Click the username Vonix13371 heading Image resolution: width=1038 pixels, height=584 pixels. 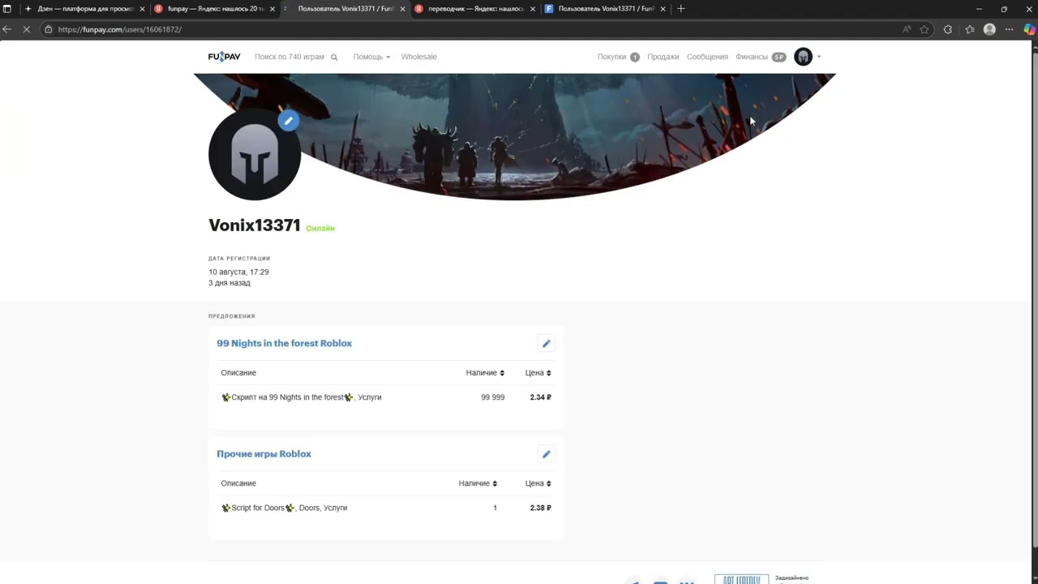click(x=255, y=225)
